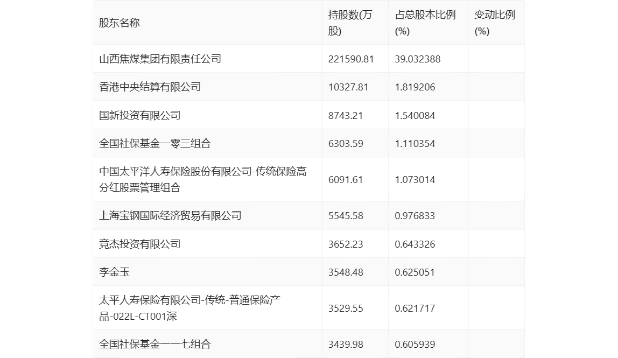Select the percentage 0.643326
Viewport: 618px width, 358px height.
point(415,244)
